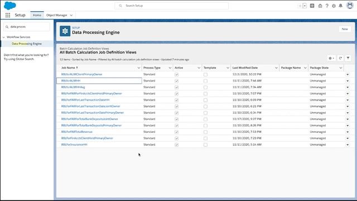This screenshot has width=357, height=201.
Task: Toggle Template checkbox for RBLforAUMClientPrimaryOwner
Action: click(x=205, y=74)
